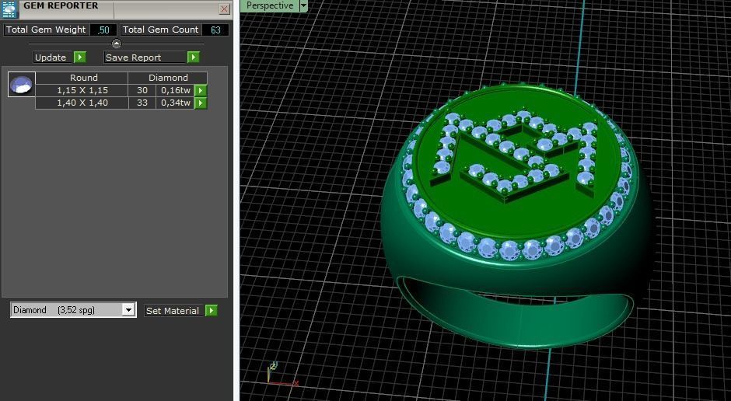The height and width of the screenshot is (401, 731).
Task: Close the Gem Reporter panel
Action: [224, 9]
